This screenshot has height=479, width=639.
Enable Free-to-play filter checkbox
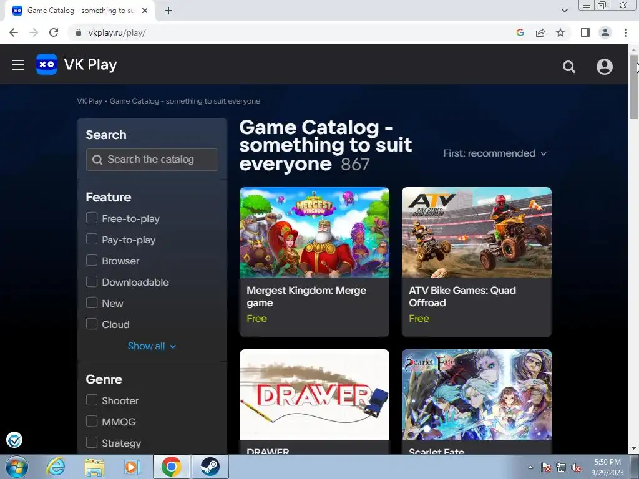(92, 218)
